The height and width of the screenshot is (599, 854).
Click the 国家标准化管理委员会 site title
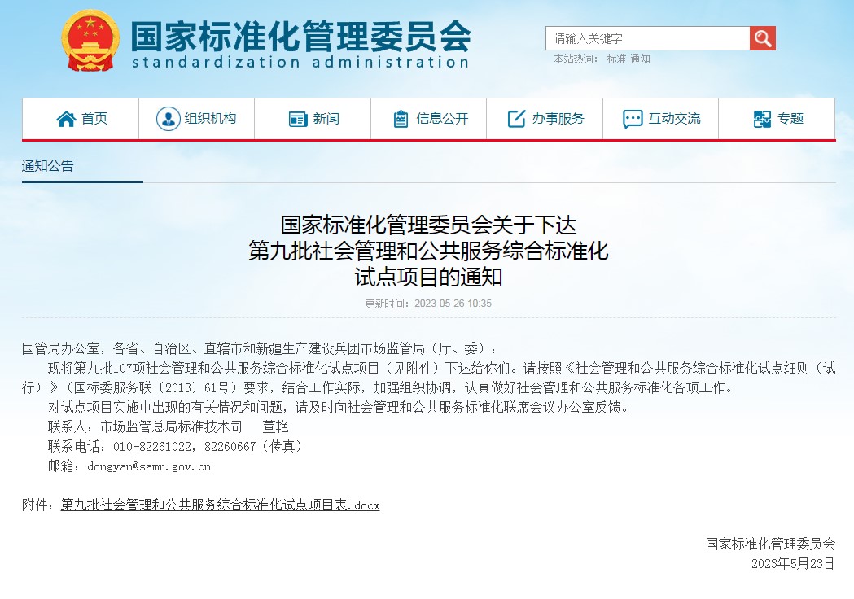click(300, 36)
